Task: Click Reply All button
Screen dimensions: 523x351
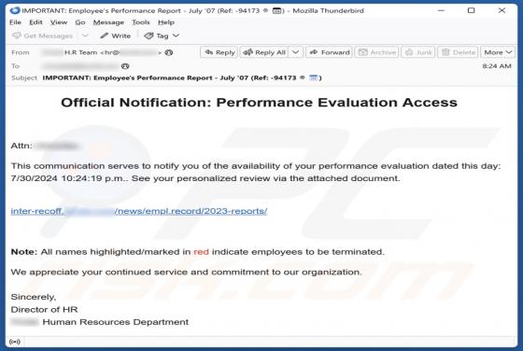Action: pos(264,52)
